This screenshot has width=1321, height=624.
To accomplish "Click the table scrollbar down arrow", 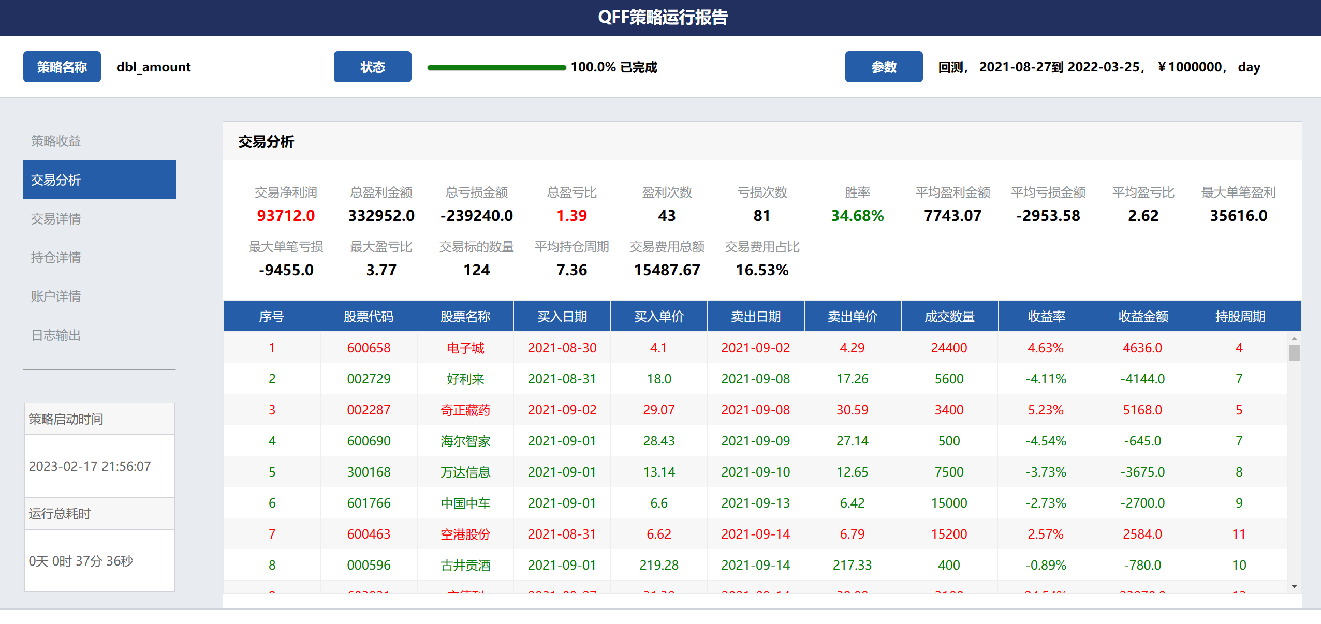I will click(x=1294, y=586).
